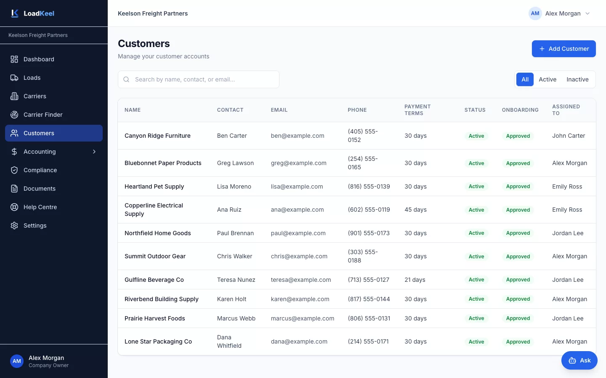
Task: Click Keelson Freight Partners sidebar label
Action: [38, 35]
